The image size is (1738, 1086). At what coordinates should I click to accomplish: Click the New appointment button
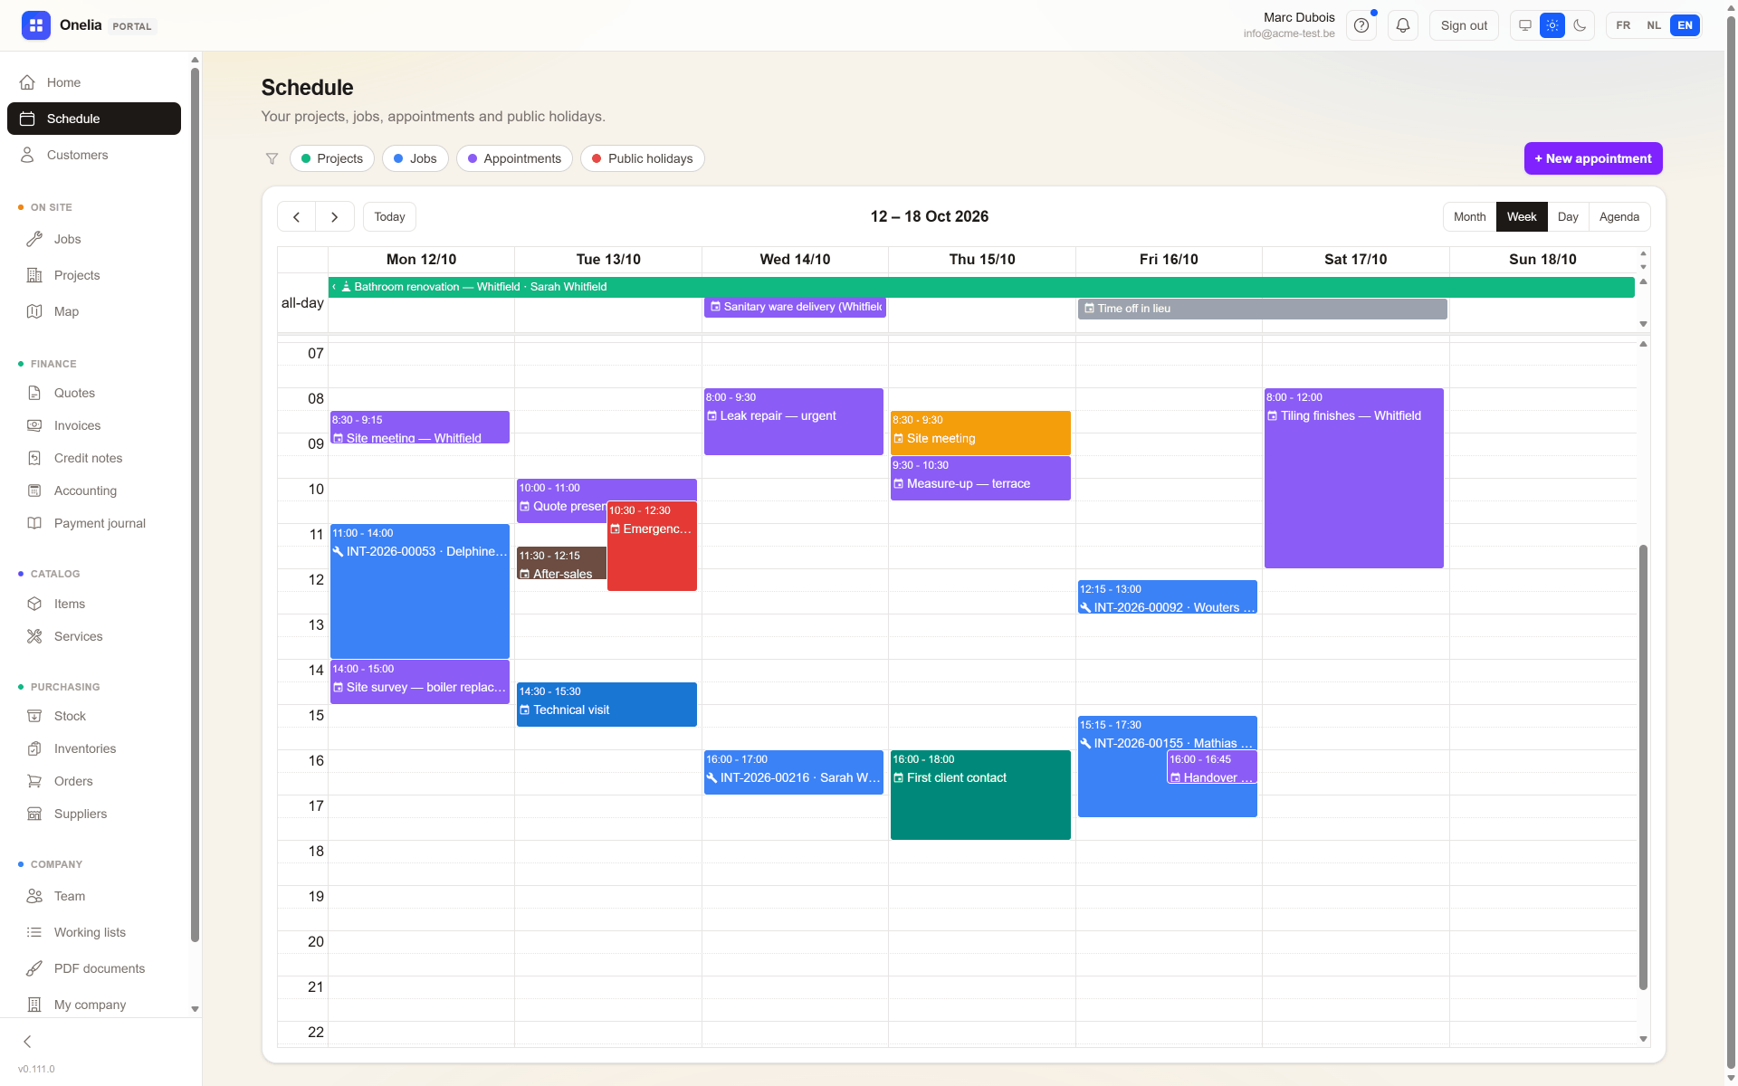pos(1593,158)
